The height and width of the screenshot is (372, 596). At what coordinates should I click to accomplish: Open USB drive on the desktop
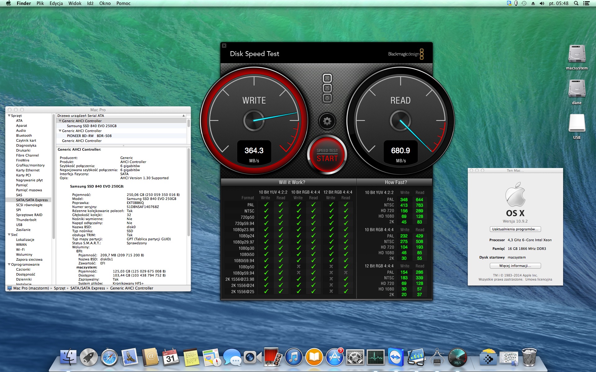[577, 127]
